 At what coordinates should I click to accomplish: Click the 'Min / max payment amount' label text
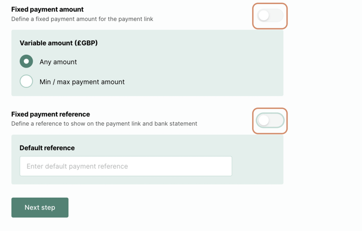[x=82, y=82]
